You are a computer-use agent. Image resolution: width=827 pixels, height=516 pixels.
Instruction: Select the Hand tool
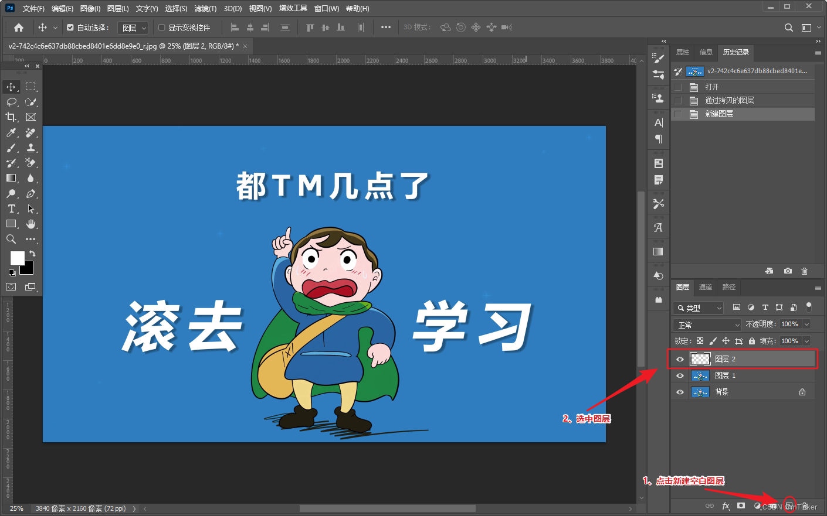pyautogui.click(x=31, y=224)
